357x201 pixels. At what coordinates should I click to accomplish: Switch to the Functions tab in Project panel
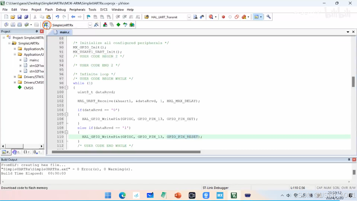(x=27, y=152)
